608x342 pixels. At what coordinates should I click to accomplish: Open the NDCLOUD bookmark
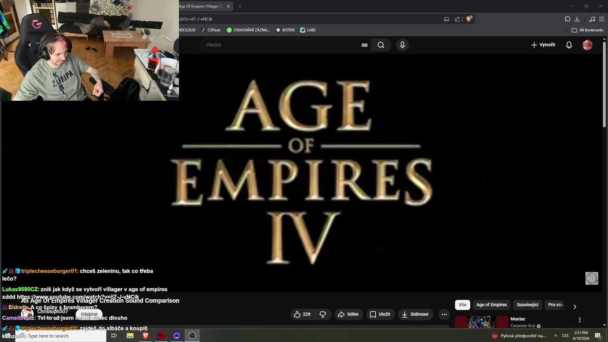187,30
